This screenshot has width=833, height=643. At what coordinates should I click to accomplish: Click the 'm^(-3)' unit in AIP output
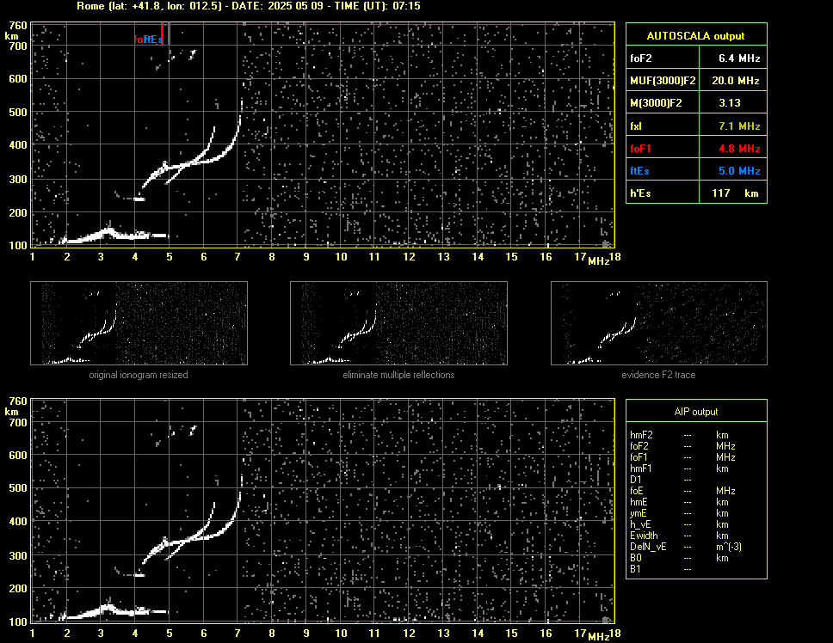(x=729, y=547)
